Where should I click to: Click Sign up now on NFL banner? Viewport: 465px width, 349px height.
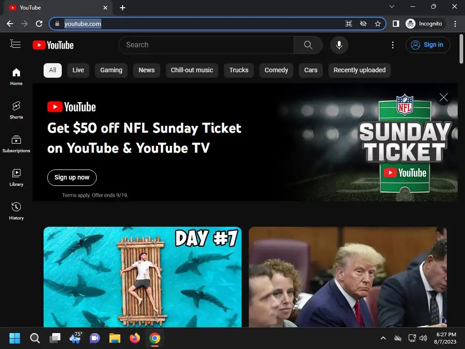[72, 178]
